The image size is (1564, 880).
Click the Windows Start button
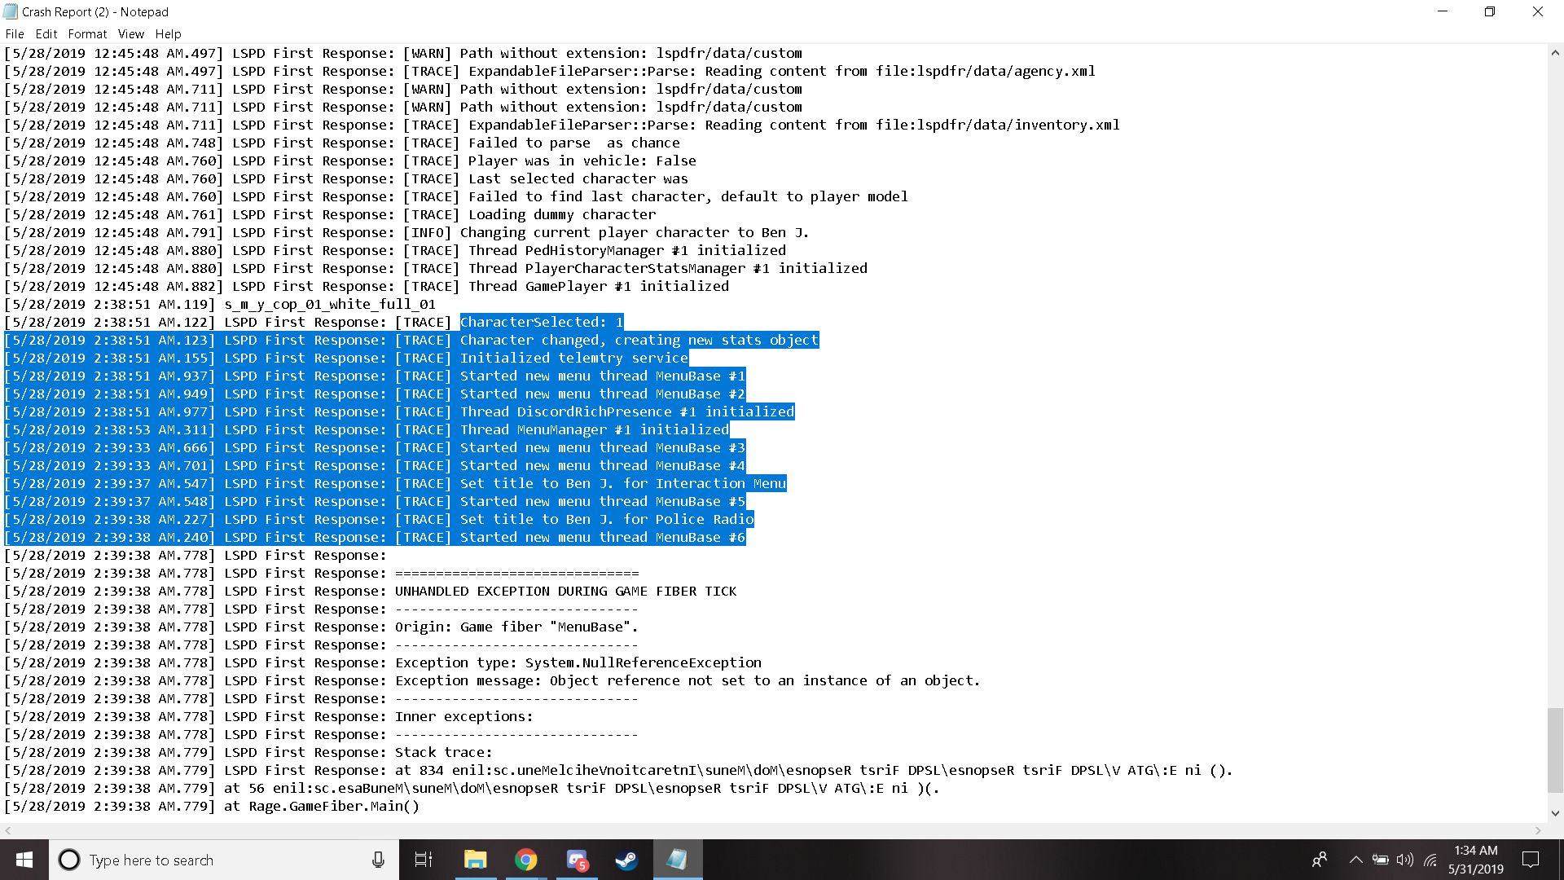tap(24, 860)
